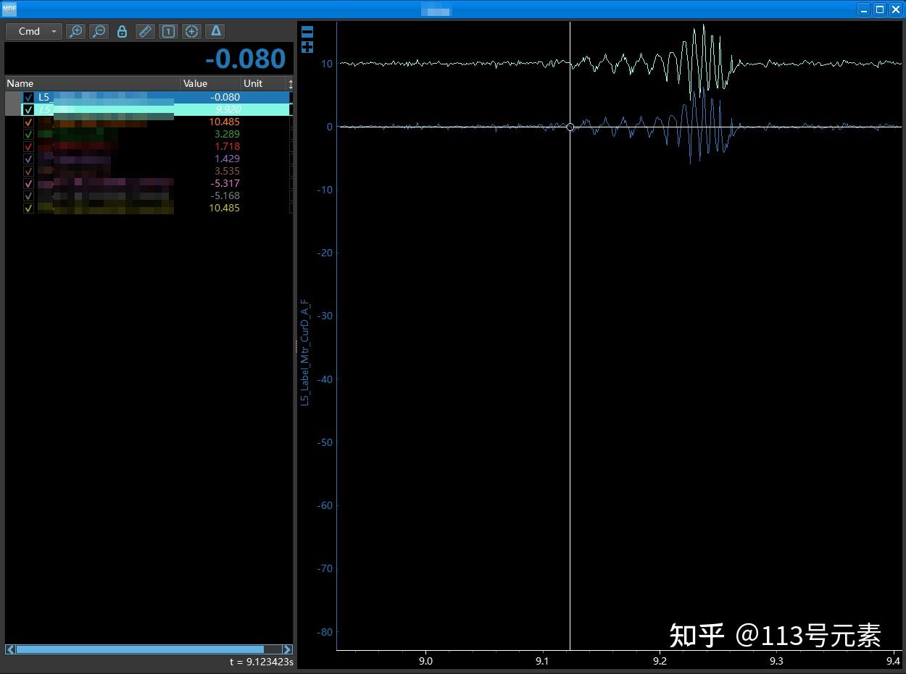Click the sort arrows beside the Unit header
Viewport: 906px width, 674px height.
pyautogui.click(x=290, y=83)
